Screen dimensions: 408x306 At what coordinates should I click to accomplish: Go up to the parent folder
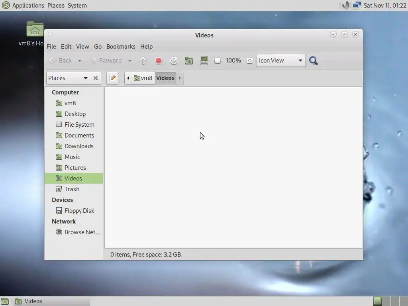pos(143,61)
